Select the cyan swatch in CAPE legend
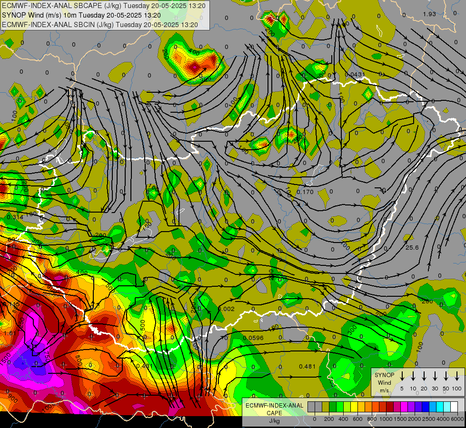 click(440, 407)
